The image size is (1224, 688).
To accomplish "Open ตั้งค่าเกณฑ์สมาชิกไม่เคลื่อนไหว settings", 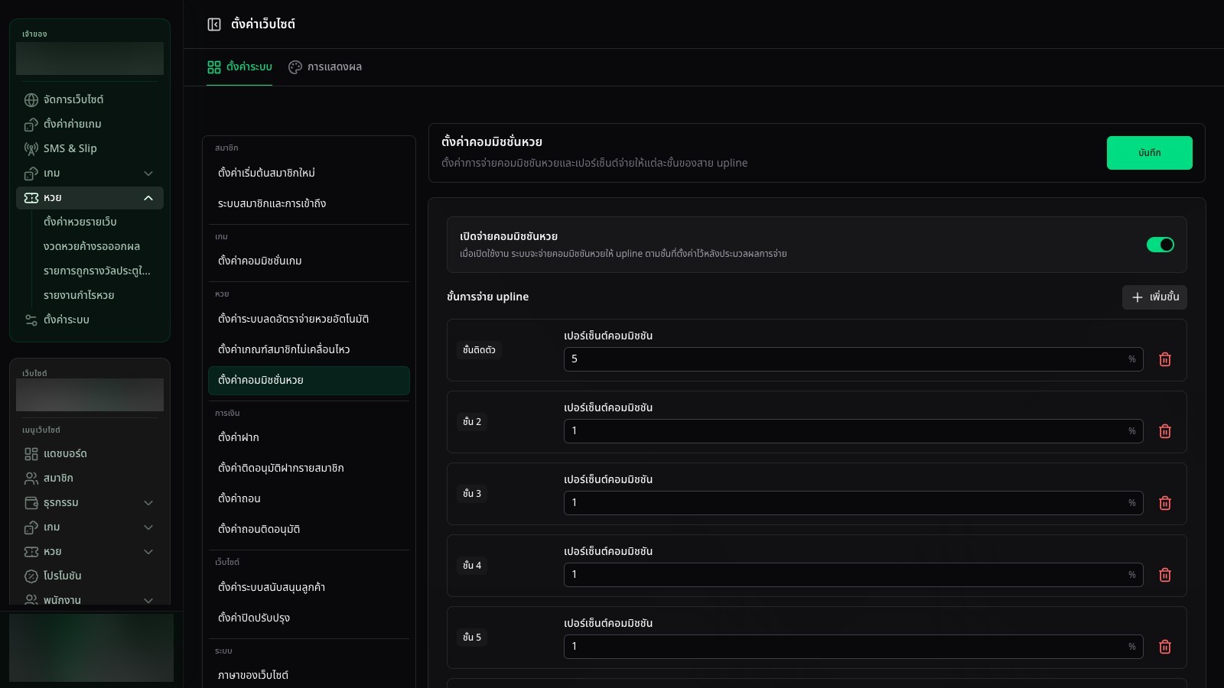I will click(x=309, y=349).
